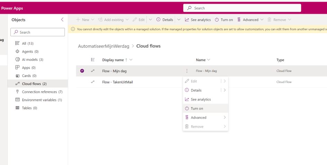Click the power icon beside Turn on in the context menu
Image resolution: width=327 pixels, height=165 pixels.
click(x=187, y=108)
